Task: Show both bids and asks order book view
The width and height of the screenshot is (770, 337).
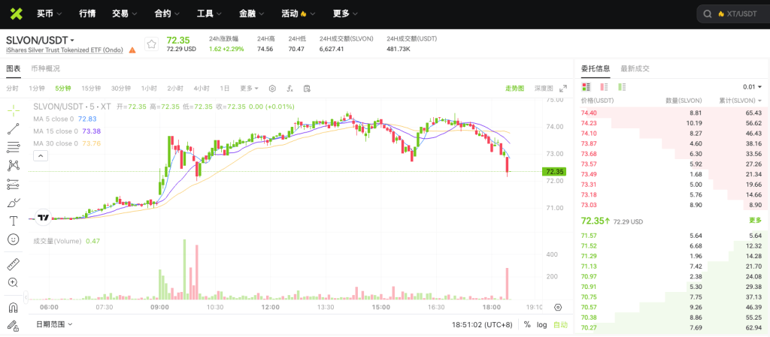Action: coord(586,87)
